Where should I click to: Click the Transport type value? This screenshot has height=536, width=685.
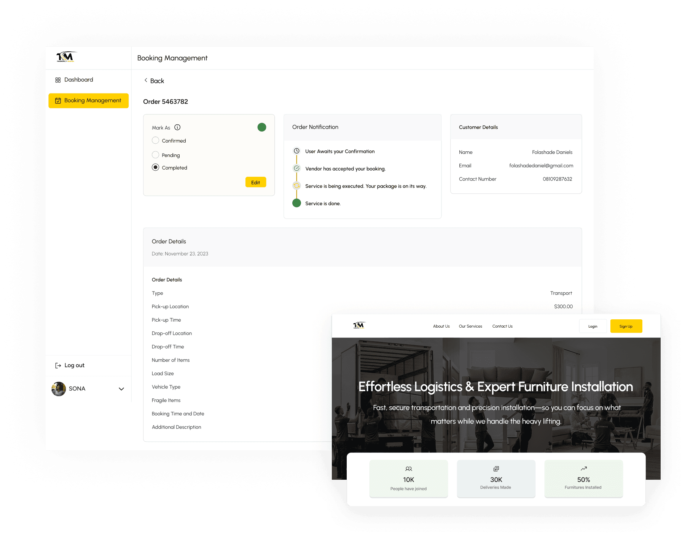(561, 293)
